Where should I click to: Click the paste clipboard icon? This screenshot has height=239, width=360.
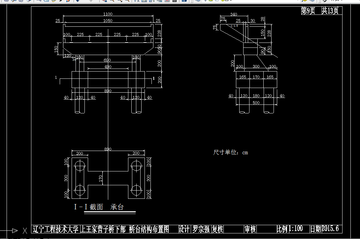click(53, 2)
